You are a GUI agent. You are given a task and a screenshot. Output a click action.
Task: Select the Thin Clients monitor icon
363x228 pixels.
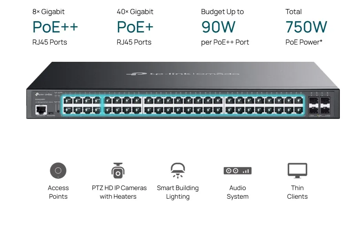[297, 170]
